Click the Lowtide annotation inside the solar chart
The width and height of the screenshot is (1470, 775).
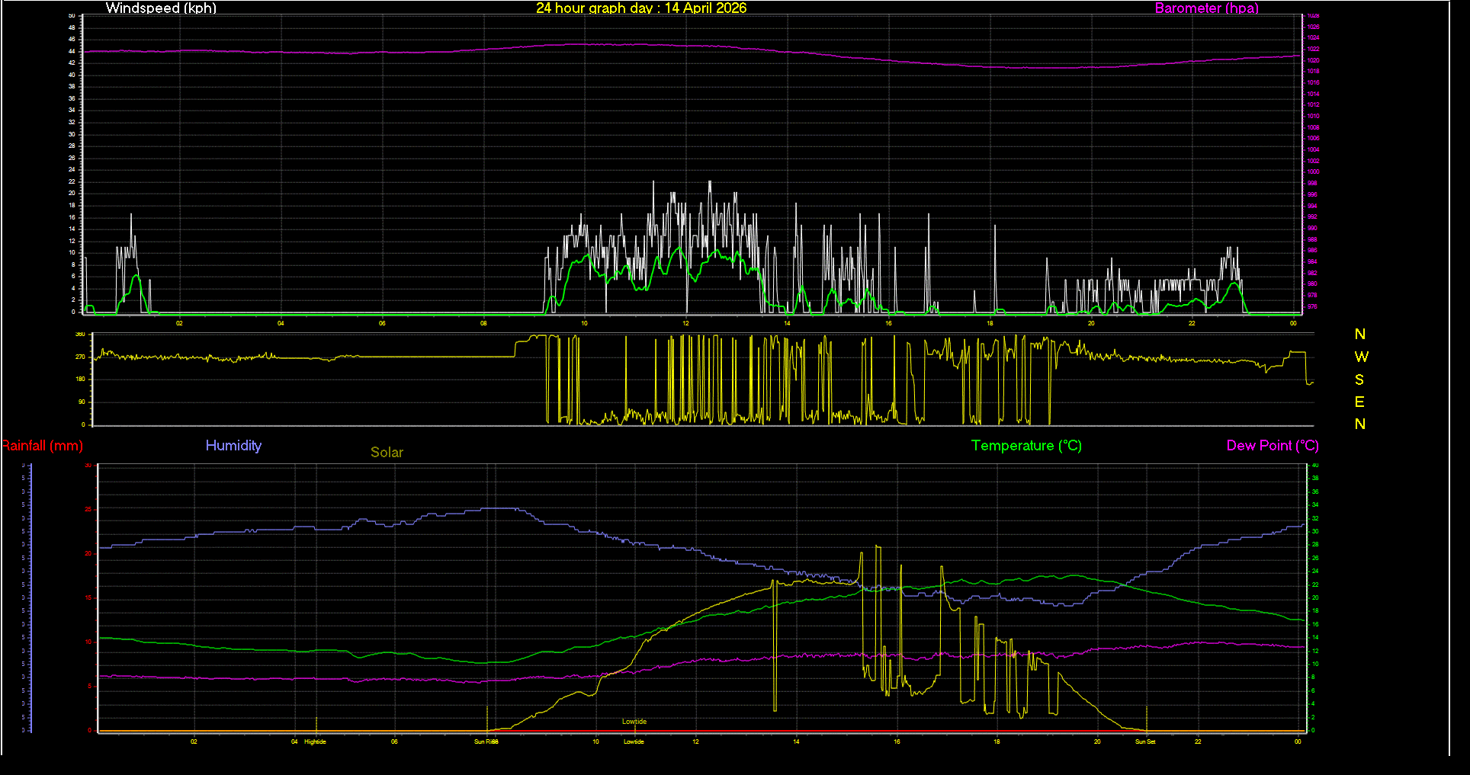point(634,720)
